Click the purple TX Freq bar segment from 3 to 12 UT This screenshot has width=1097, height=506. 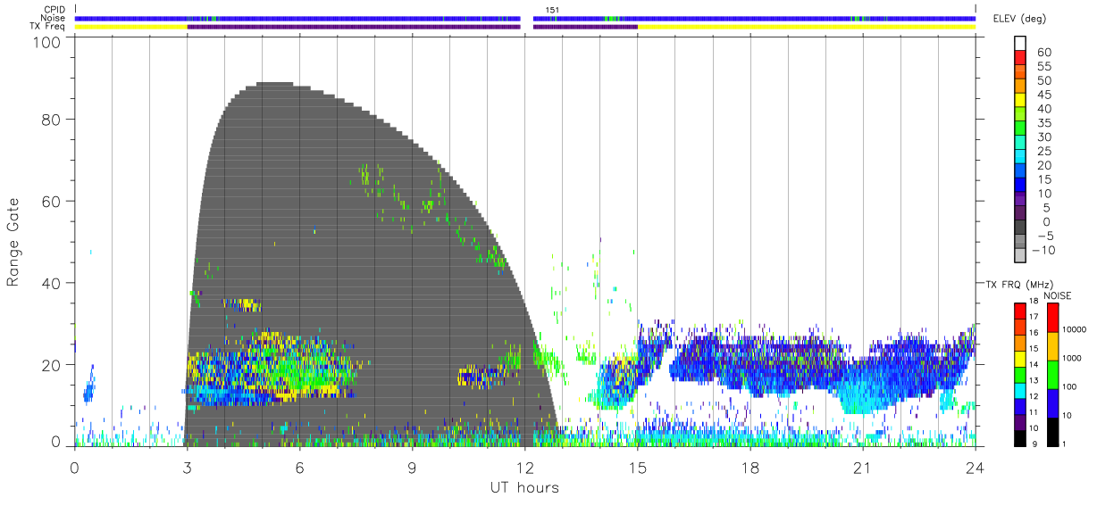(354, 27)
